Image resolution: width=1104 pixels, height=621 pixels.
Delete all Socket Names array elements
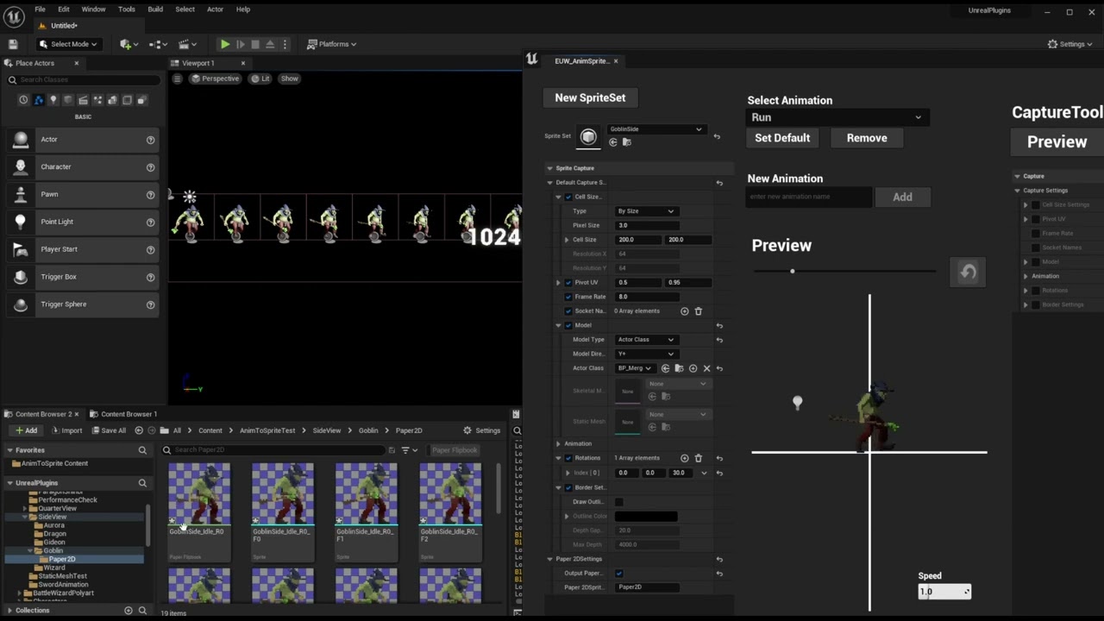pos(699,311)
